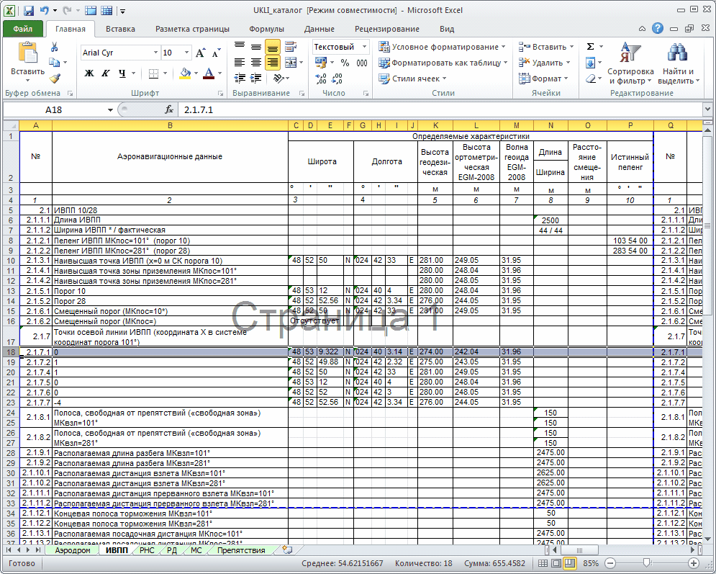
Task: Click the Increase Font Size icon
Action: tap(200, 53)
